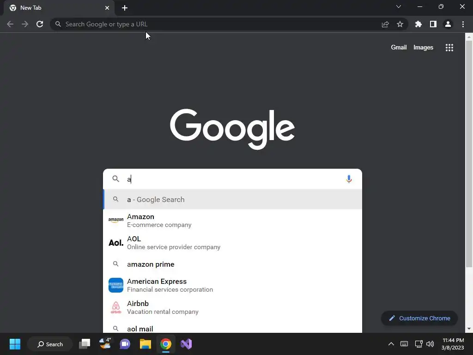Click the Customize Chrome button
473x355 pixels.
point(419,318)
